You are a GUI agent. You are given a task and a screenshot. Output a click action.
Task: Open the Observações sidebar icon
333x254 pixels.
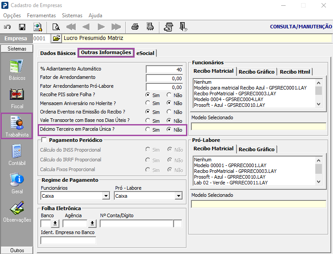17,212
